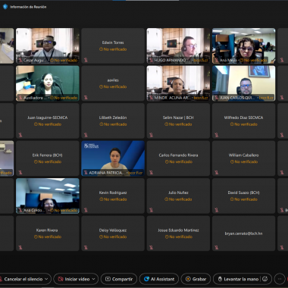288x288 pixels.
Task: Click the 'Información de Reunión' label
Action: [x=28, y=7]
